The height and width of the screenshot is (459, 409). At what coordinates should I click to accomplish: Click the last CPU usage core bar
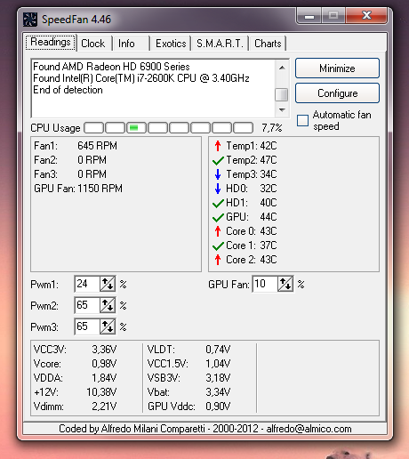coord(243,128)
